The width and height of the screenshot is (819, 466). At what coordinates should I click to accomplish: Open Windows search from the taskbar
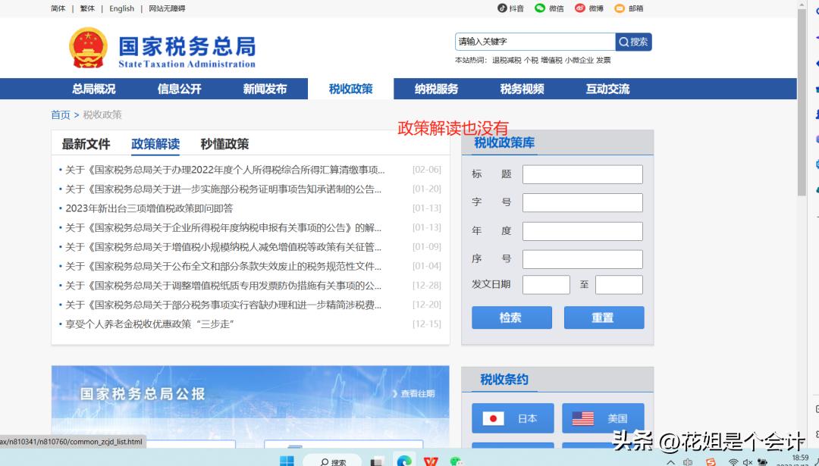tap(331, 461)
